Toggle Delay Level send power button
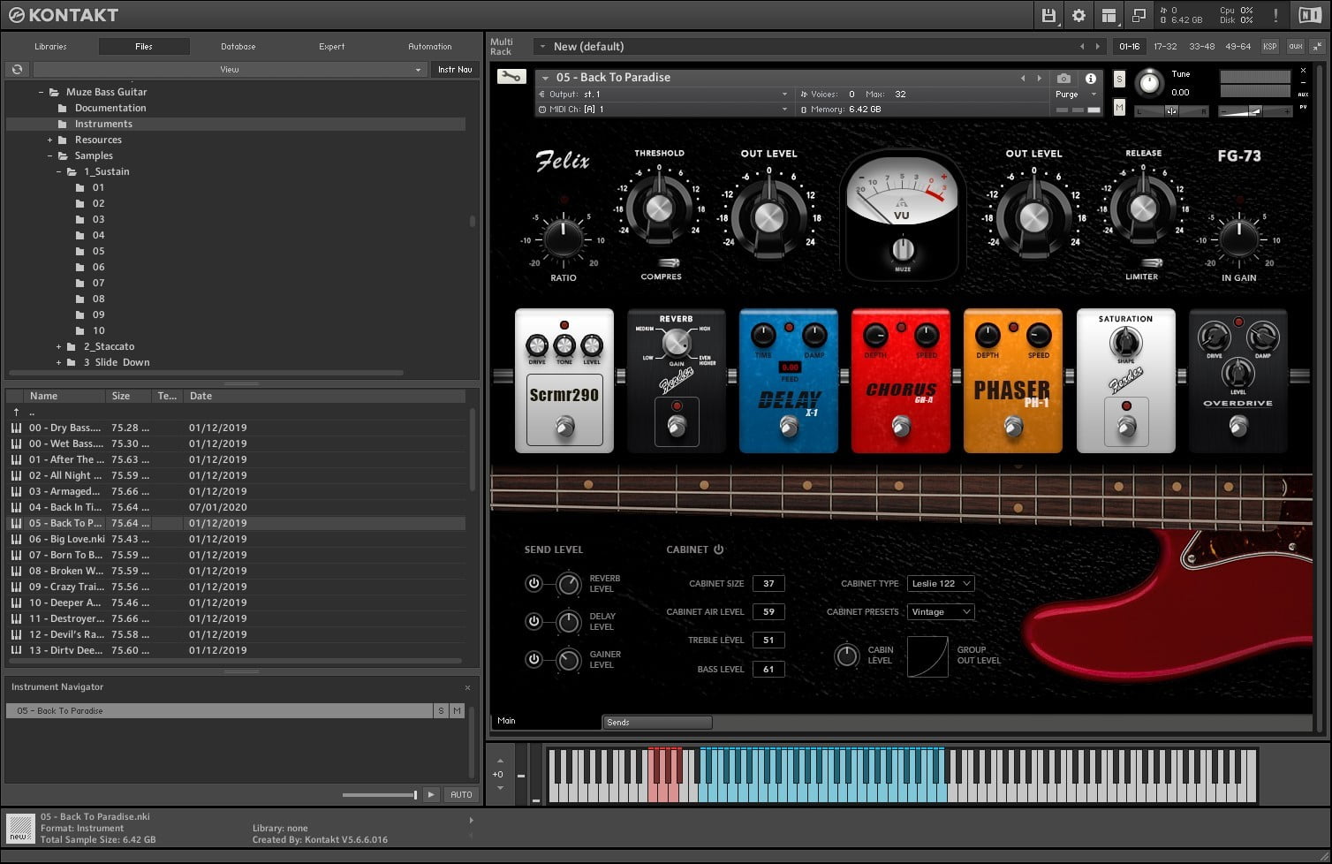 pyautogui.click(x=534, y=621)
